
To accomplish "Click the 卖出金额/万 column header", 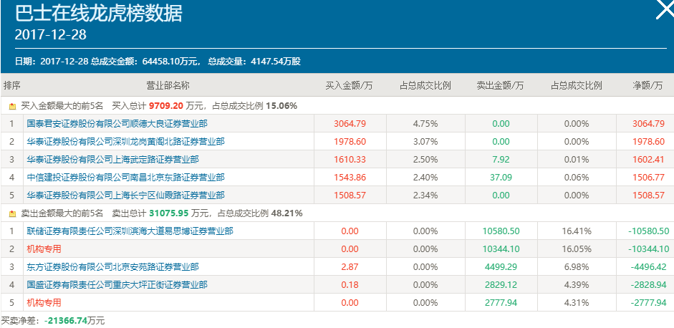I will coord(501,85).
